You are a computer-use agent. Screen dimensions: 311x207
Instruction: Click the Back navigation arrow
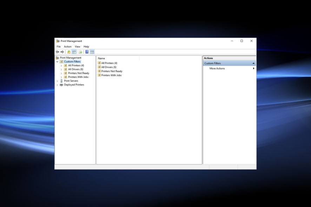click(x=57, y=52)
